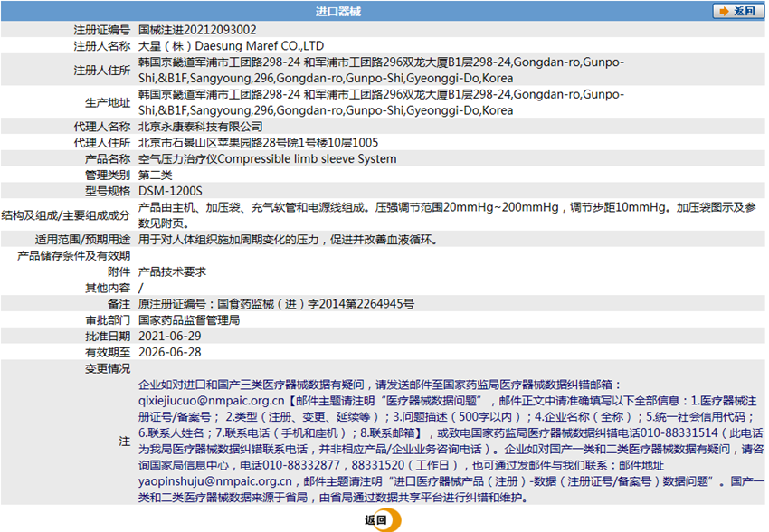Click the 批准日期 label
The height and width of the screenshot is (532, 769).
pos(108,337)
